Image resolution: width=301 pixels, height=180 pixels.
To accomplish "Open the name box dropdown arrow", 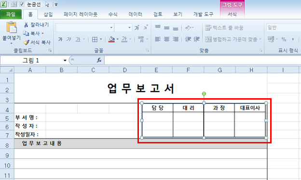I will pos(65,61).
